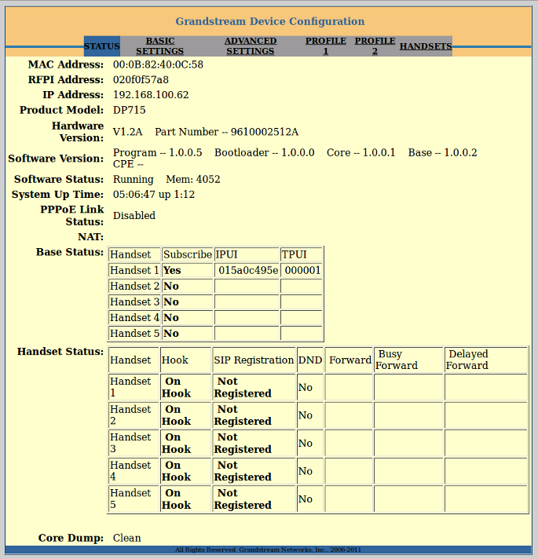This screenshot has width=538, height=559.
Task: Open the STATUS tab
Action: [101, 46]
